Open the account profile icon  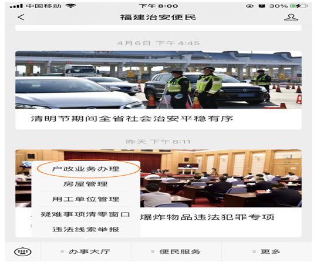[291, 17]
